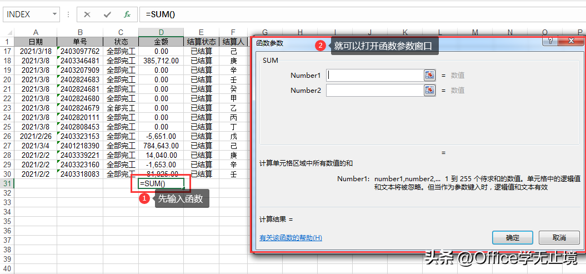586x274 pixels.
Task: Click the 结算人 header cell
Action: 233,42
